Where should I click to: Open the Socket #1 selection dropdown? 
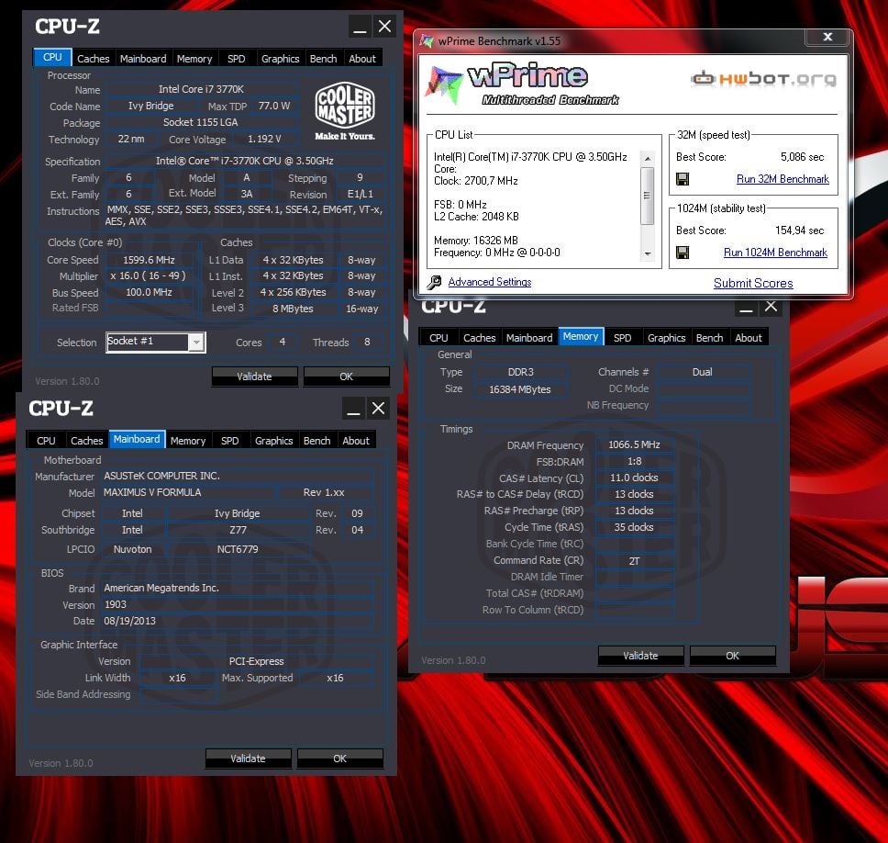coord(196,342)
